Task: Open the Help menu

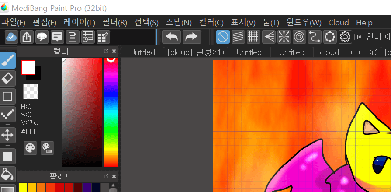Action: [x=364, y=23]
